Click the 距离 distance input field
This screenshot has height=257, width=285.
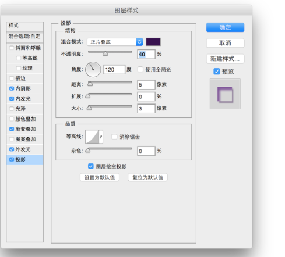(x=146, y=85)
